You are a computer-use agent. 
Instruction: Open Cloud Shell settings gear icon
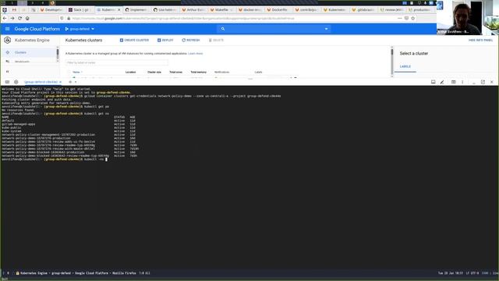(16, 82)
